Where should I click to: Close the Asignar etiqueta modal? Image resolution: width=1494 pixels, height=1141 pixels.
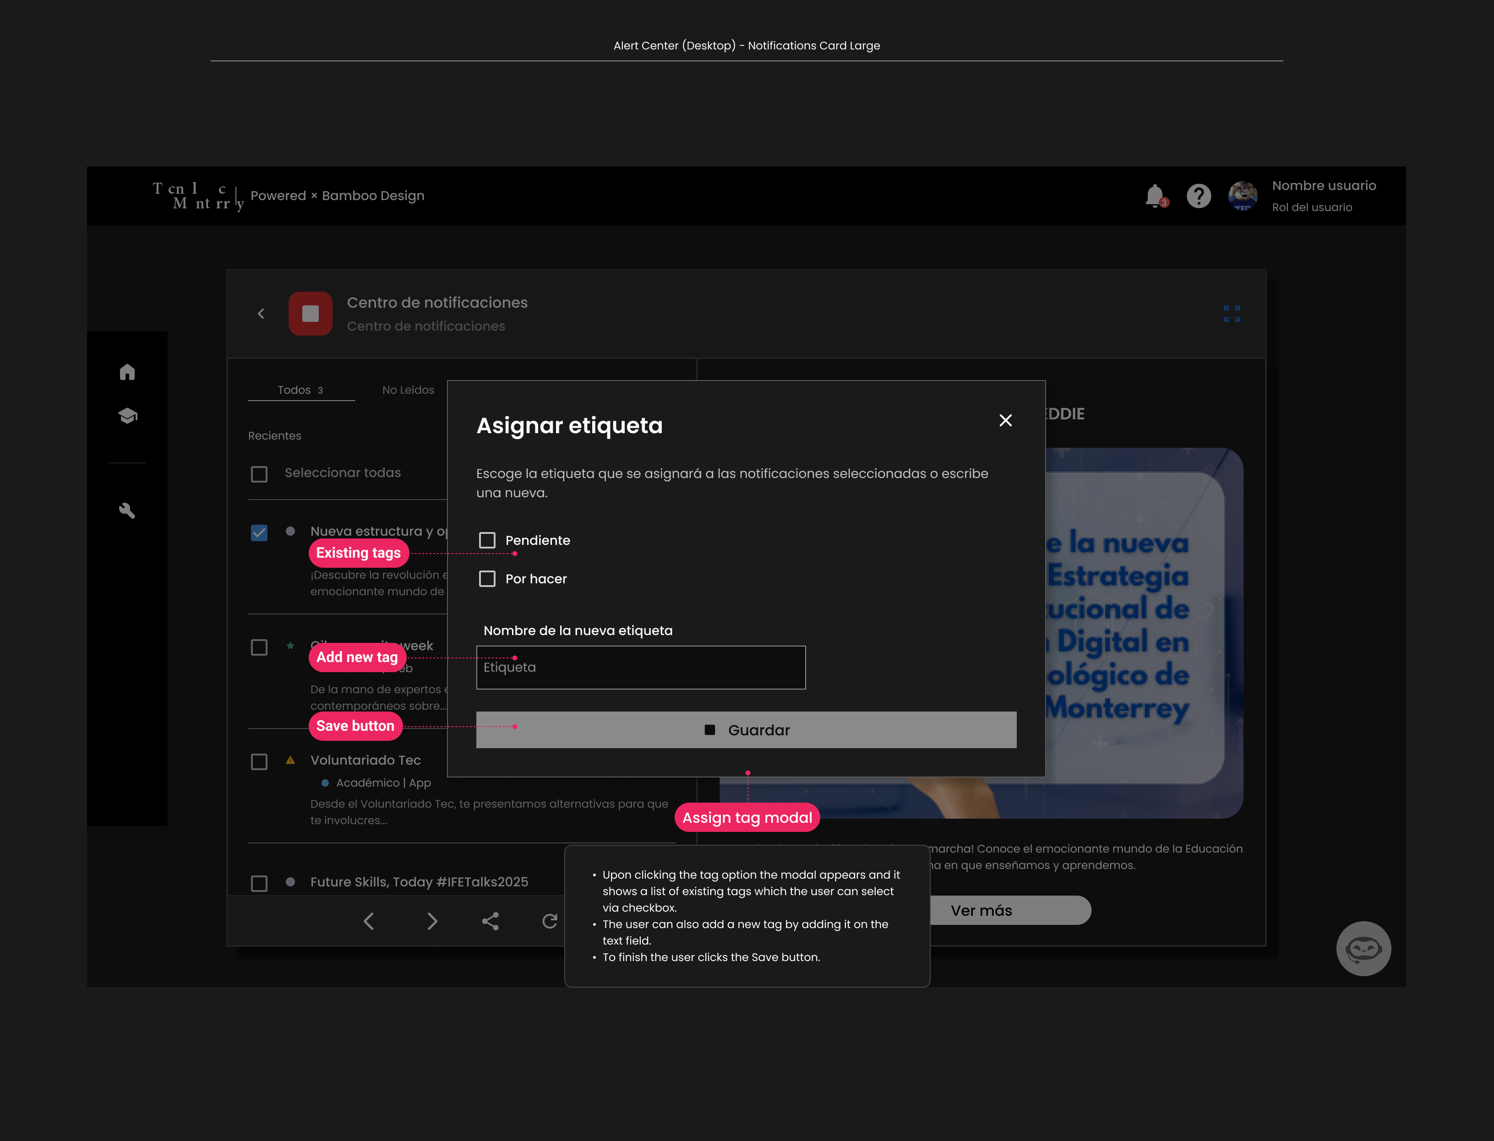tap(1005, 420)
